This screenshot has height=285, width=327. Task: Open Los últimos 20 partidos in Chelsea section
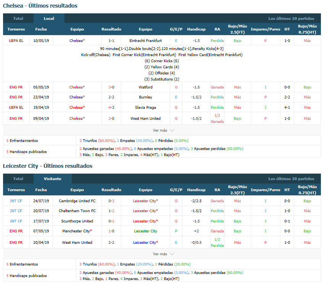tap(291, 19)
